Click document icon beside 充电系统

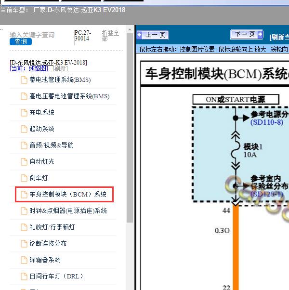(x=24, y=112)
